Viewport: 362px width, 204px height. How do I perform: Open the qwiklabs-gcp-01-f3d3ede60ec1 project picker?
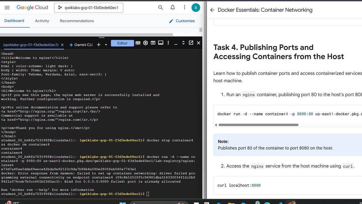coord(89,8)
